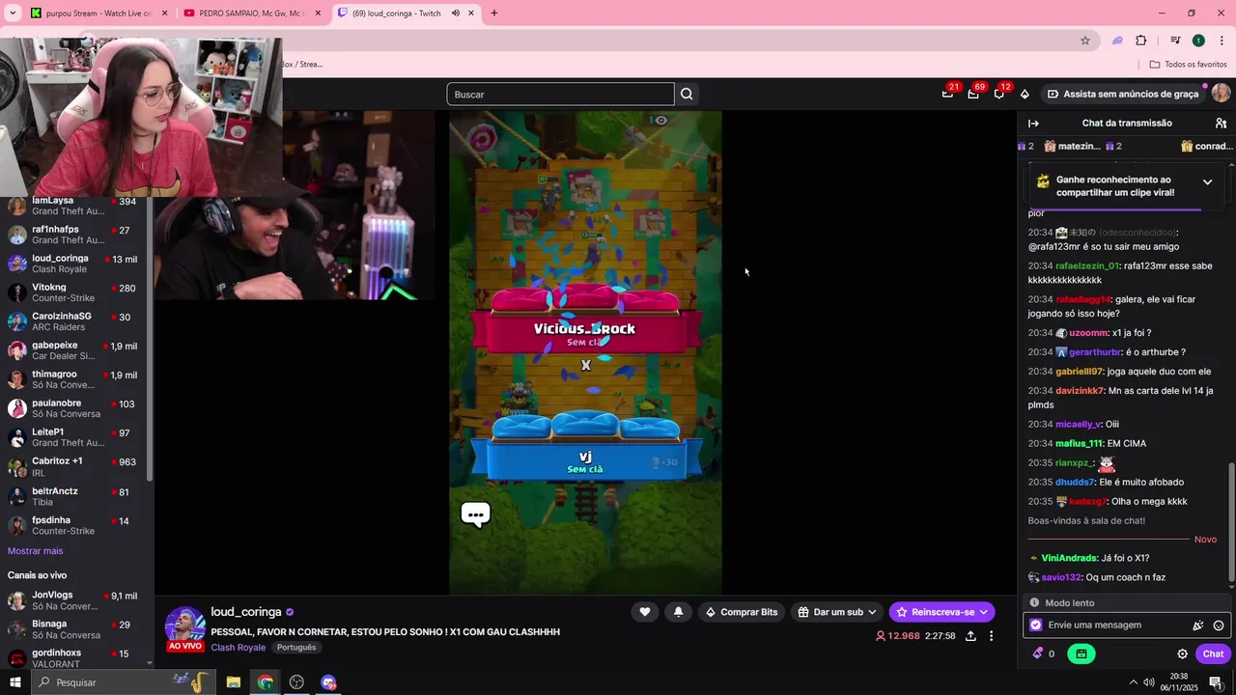Open the chat community users list icon
1236x695 pixels.
coord(1221,123)
